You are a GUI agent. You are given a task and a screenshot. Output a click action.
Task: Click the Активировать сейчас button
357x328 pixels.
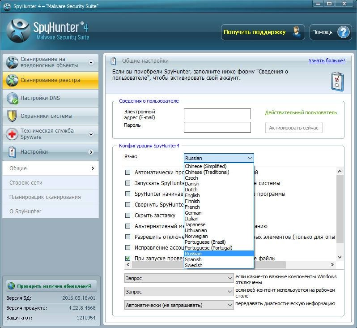click(x=294, y=128)
